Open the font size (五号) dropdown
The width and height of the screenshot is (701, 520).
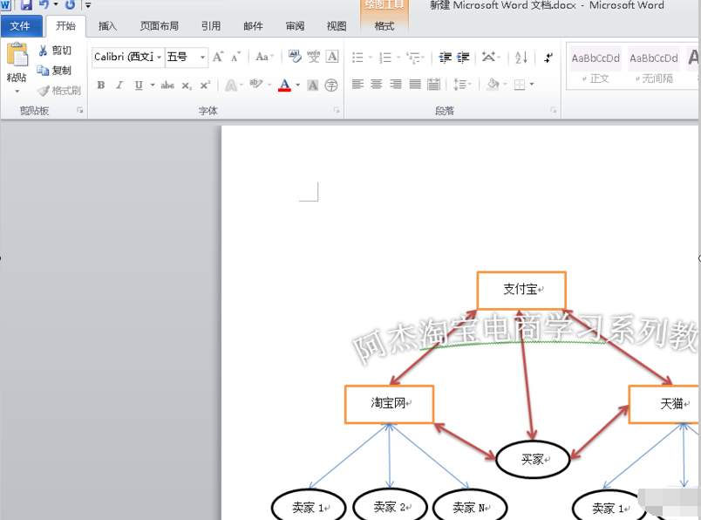click(203, 58)
